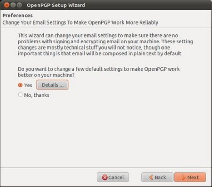Click the paragraph starting 'This wizard can change'
The image size is (212, 187).
click(x=105, y=44)
